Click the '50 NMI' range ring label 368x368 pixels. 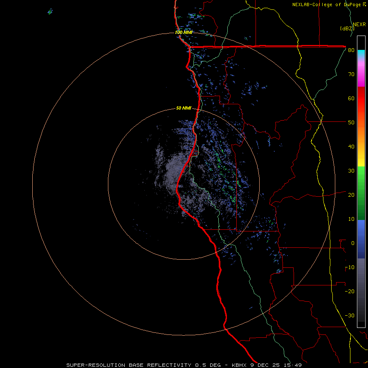tap(184, 108)
